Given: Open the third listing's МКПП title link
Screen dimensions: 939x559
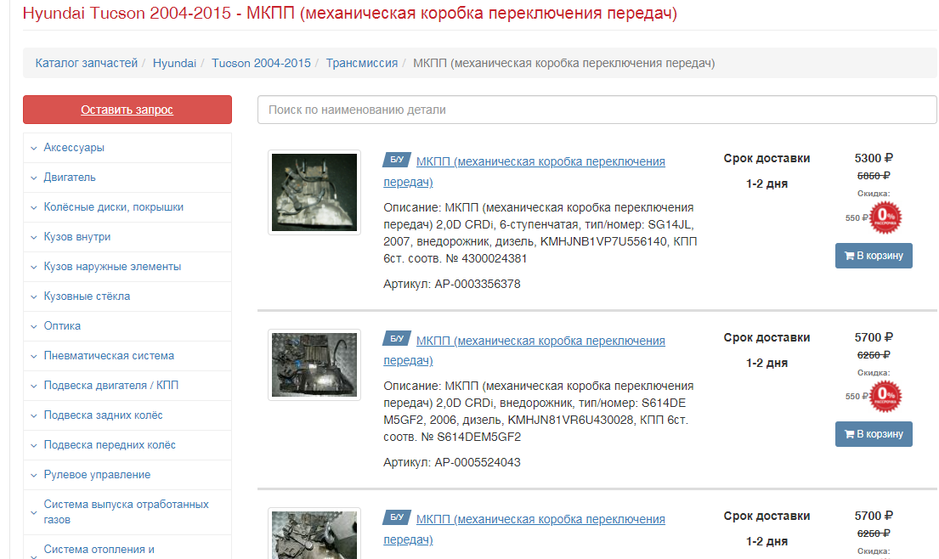Looking at the screenshot, I should click(524, 529).
